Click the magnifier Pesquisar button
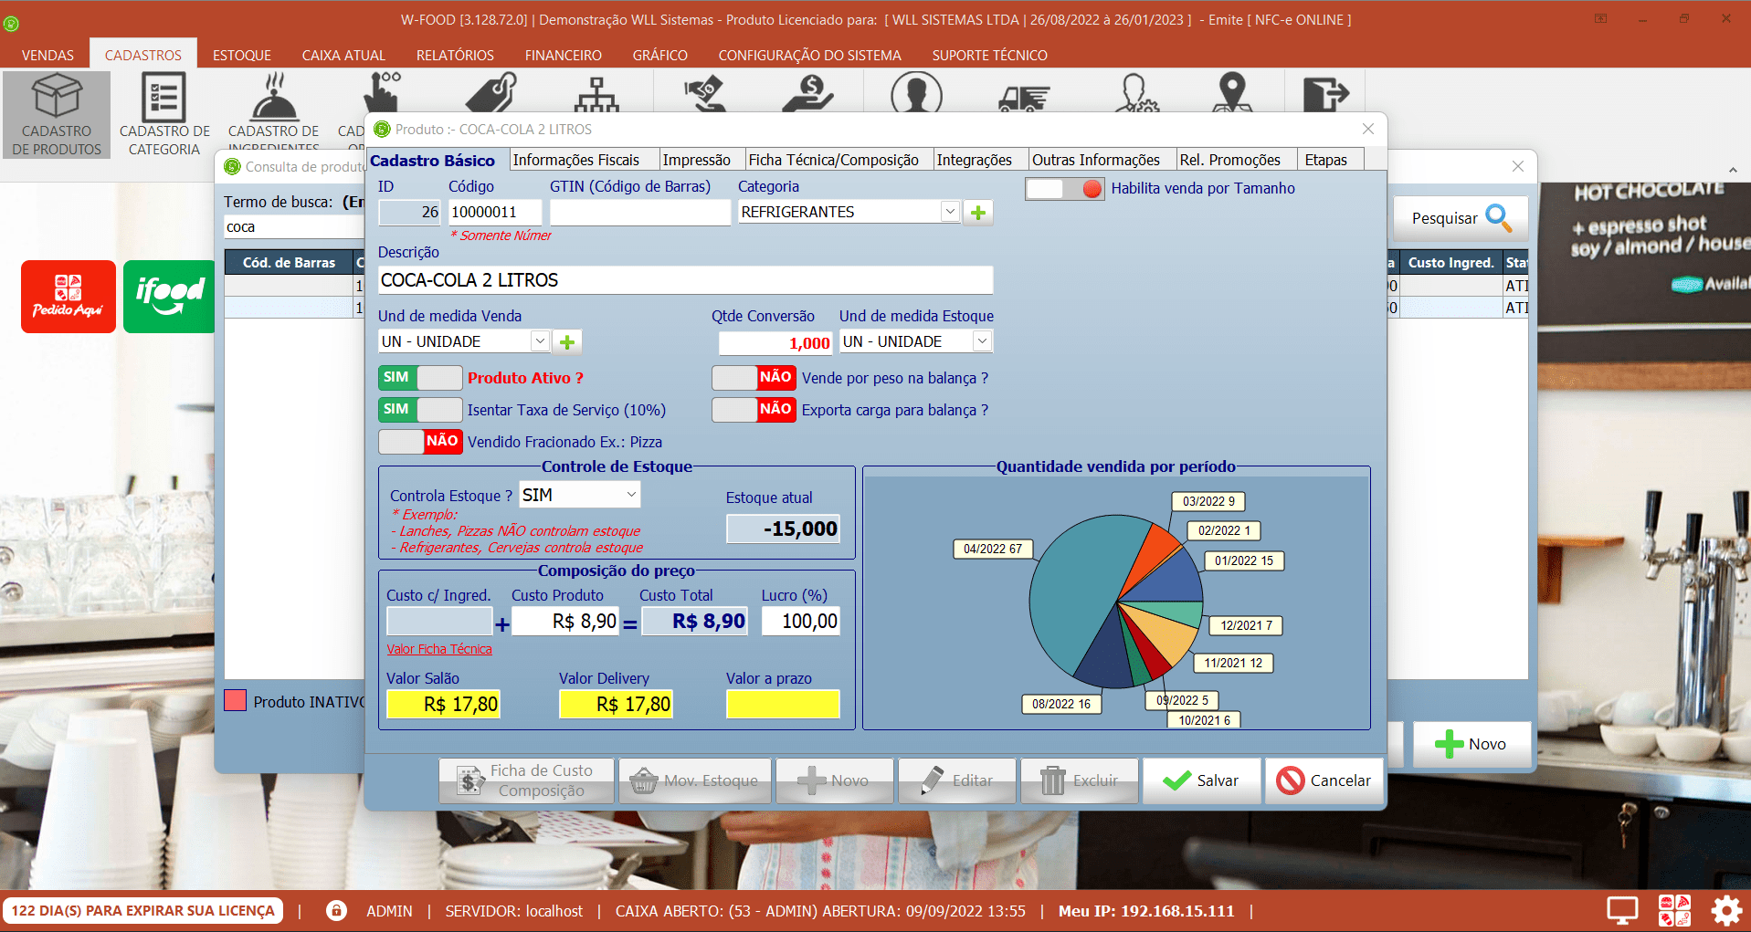Image resolution: width=1751 pixels, height=932 pixels. pyautogui.click(x=1461, y=218)
